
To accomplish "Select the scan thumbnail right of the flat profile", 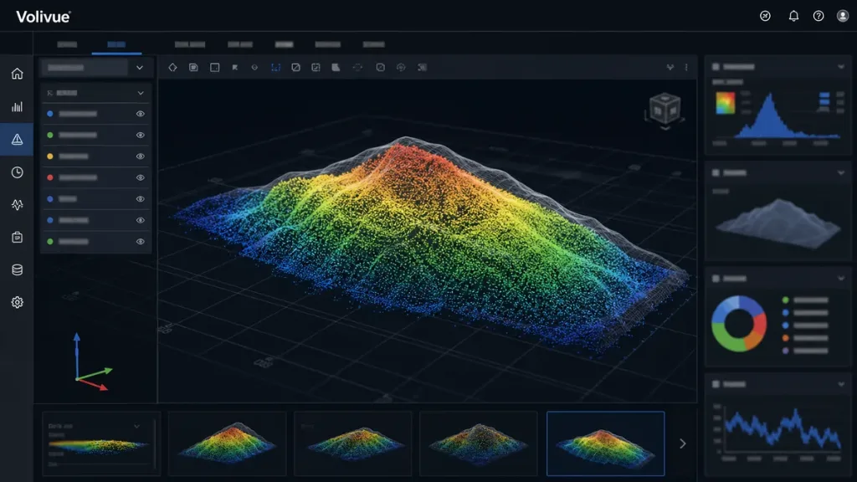I will [228, 444].
